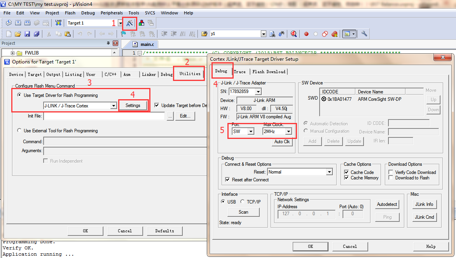This screenshot has height=258, width=456.
Task: Toggle Cache Memory checkbox
Action: click(x=346, y=177)
